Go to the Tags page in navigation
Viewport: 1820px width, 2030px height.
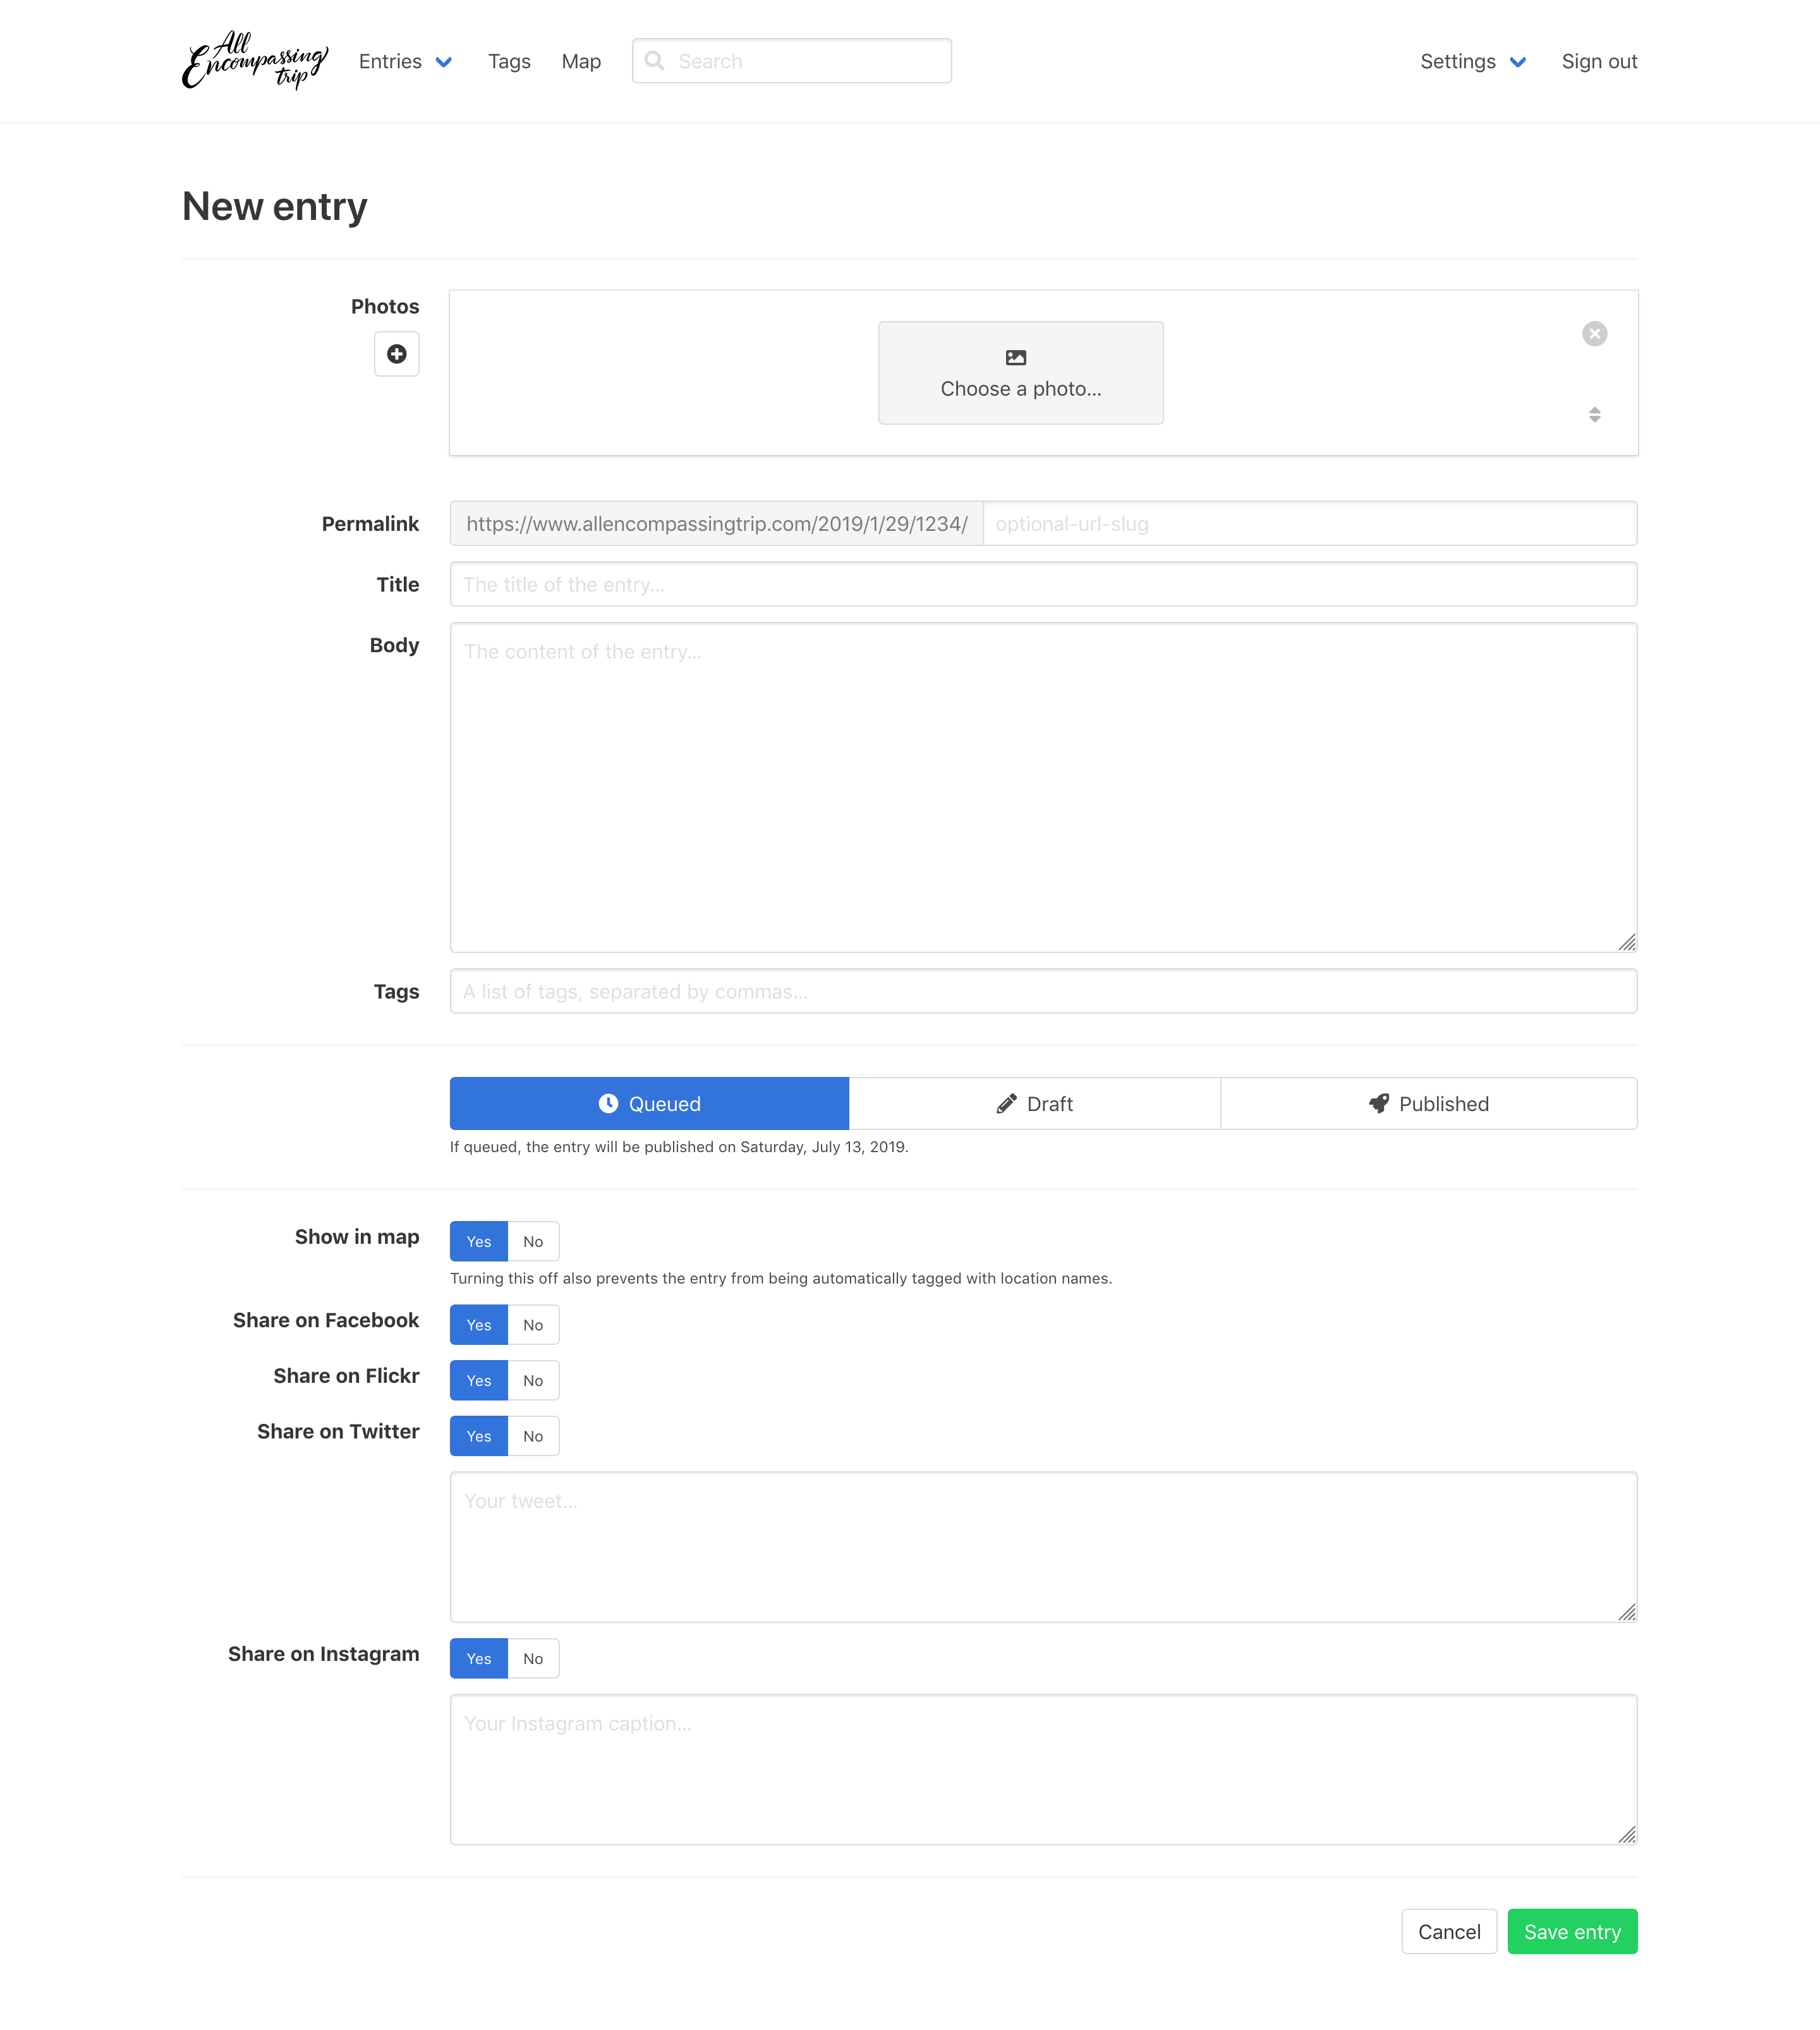click(x=509, y=61)
